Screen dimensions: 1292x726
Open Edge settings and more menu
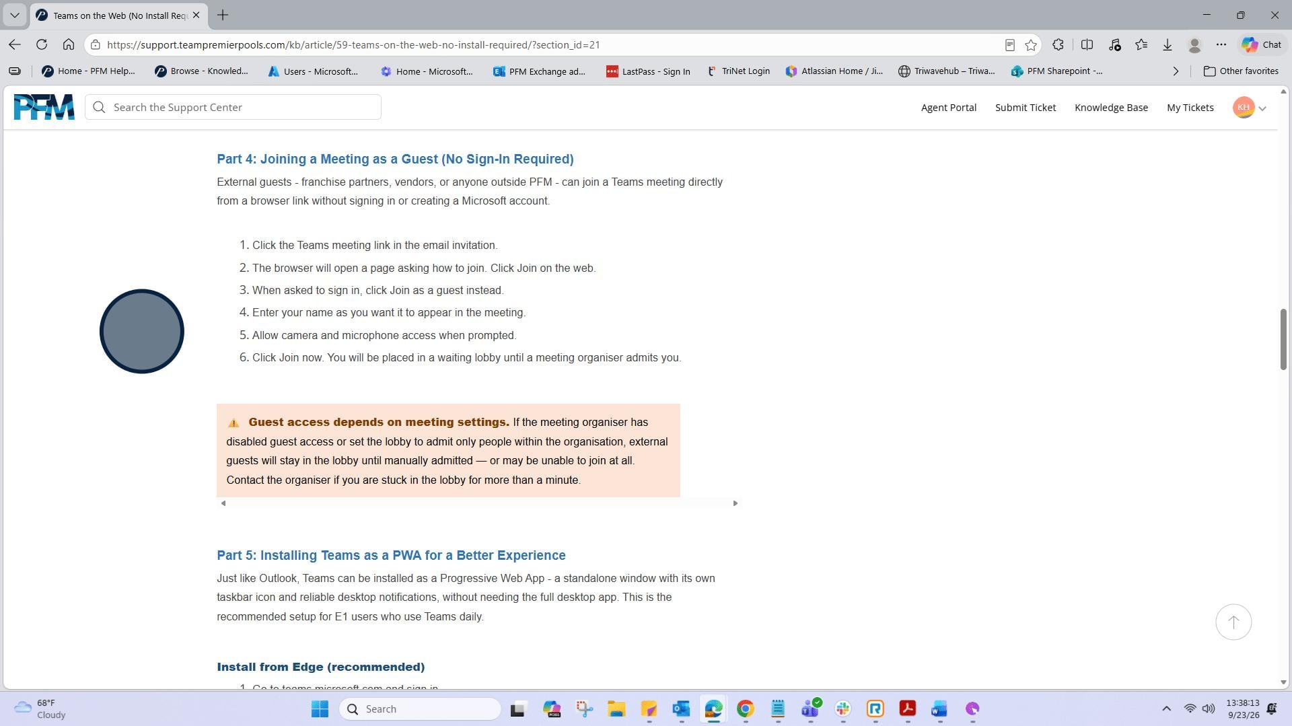(1221, 44)
